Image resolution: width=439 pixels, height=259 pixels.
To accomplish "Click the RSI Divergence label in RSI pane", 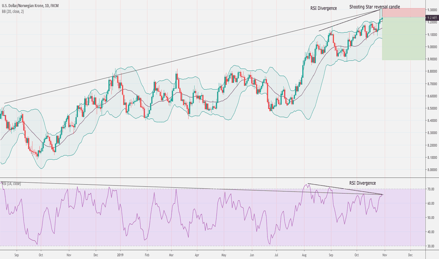I will tap(362, 183).
